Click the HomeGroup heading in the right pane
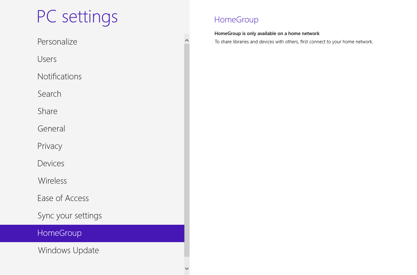This screenshot has width=417, height=275. pos(236,20)
